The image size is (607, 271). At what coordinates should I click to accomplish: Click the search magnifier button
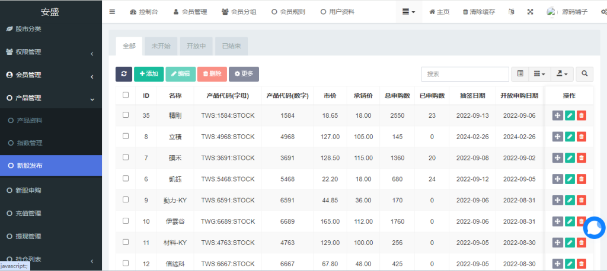pos(584,74)
